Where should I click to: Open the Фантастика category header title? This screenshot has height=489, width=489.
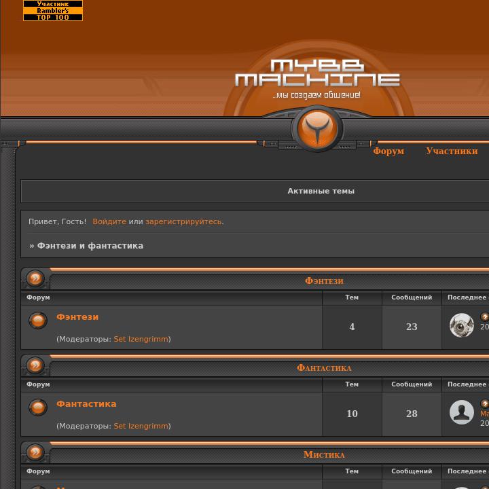coord(324,368)
